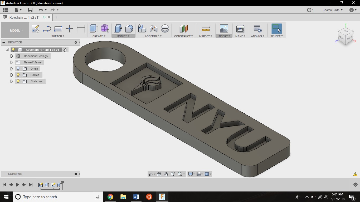Open the MODIFY menu
Image resolution: width=360 pixels, height=202 pixels.
point(123,36)
